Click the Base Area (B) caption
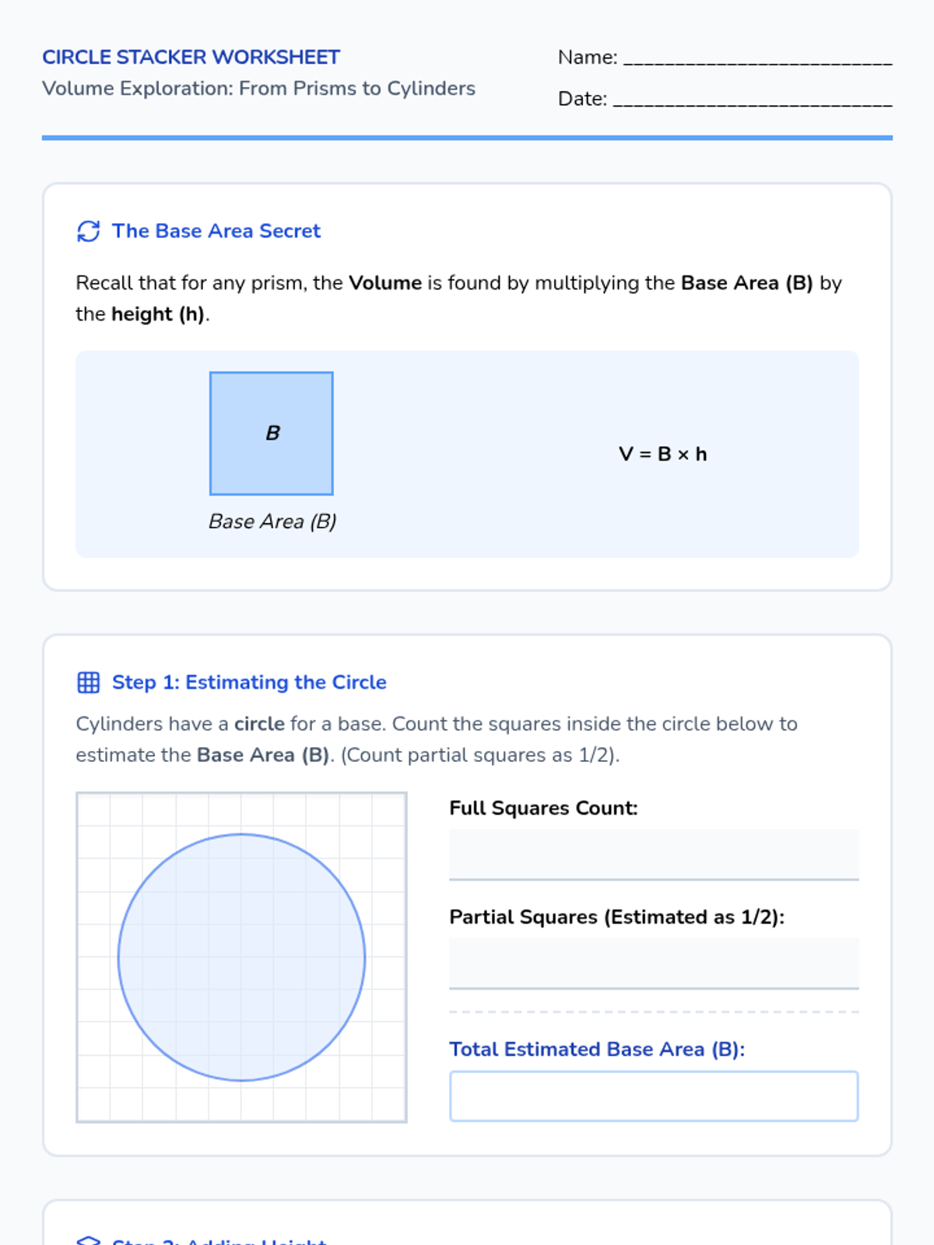Image resolution: width=934 pixels, height=1245 pixels. 272,521
